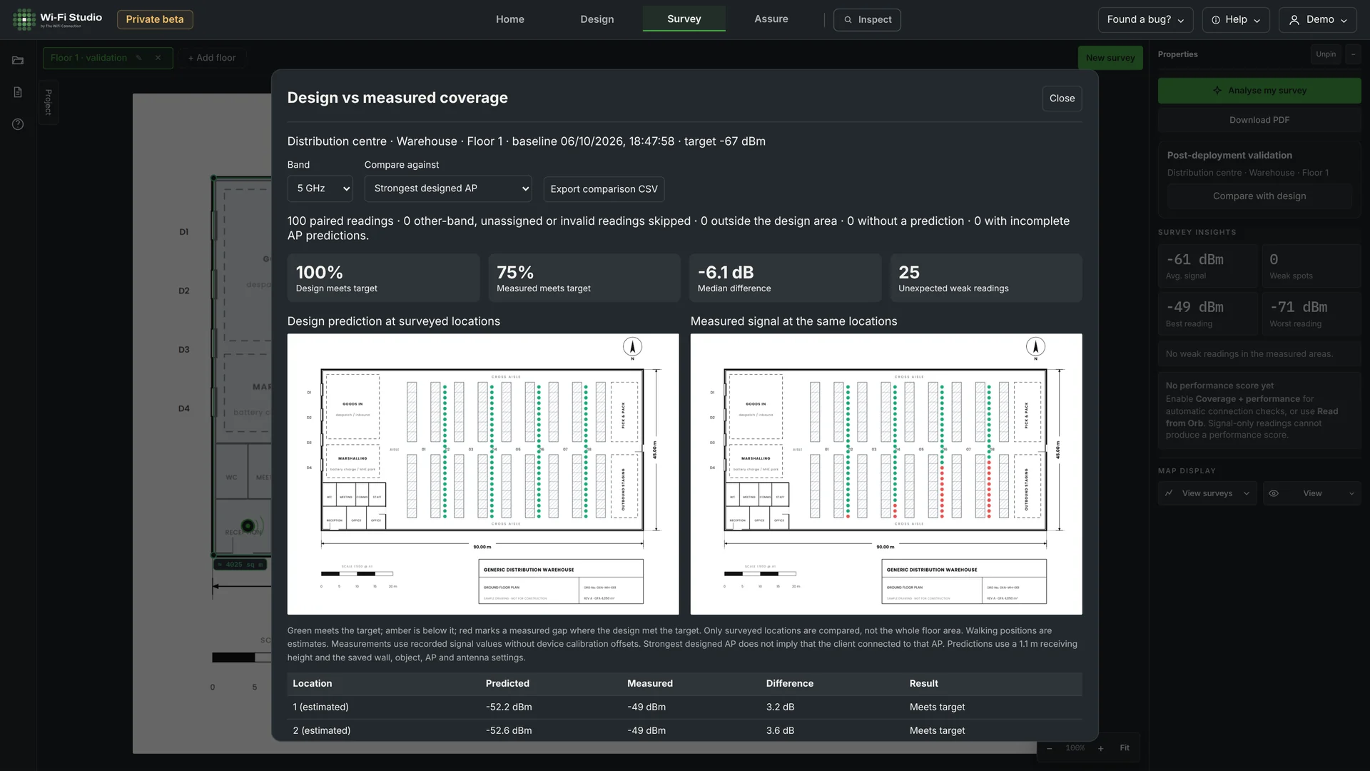1370x771 pixels.
Task: Click the '-52.6 dBm' predicted cell
Action: coord(509,731)
